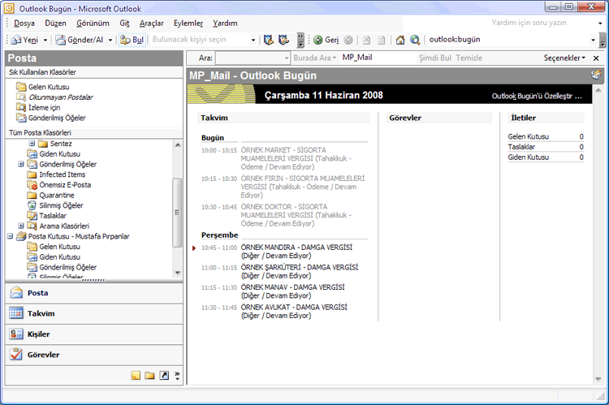Expand the Sentez folder
This screenshot has height=405, width=609.
point(32,144)
